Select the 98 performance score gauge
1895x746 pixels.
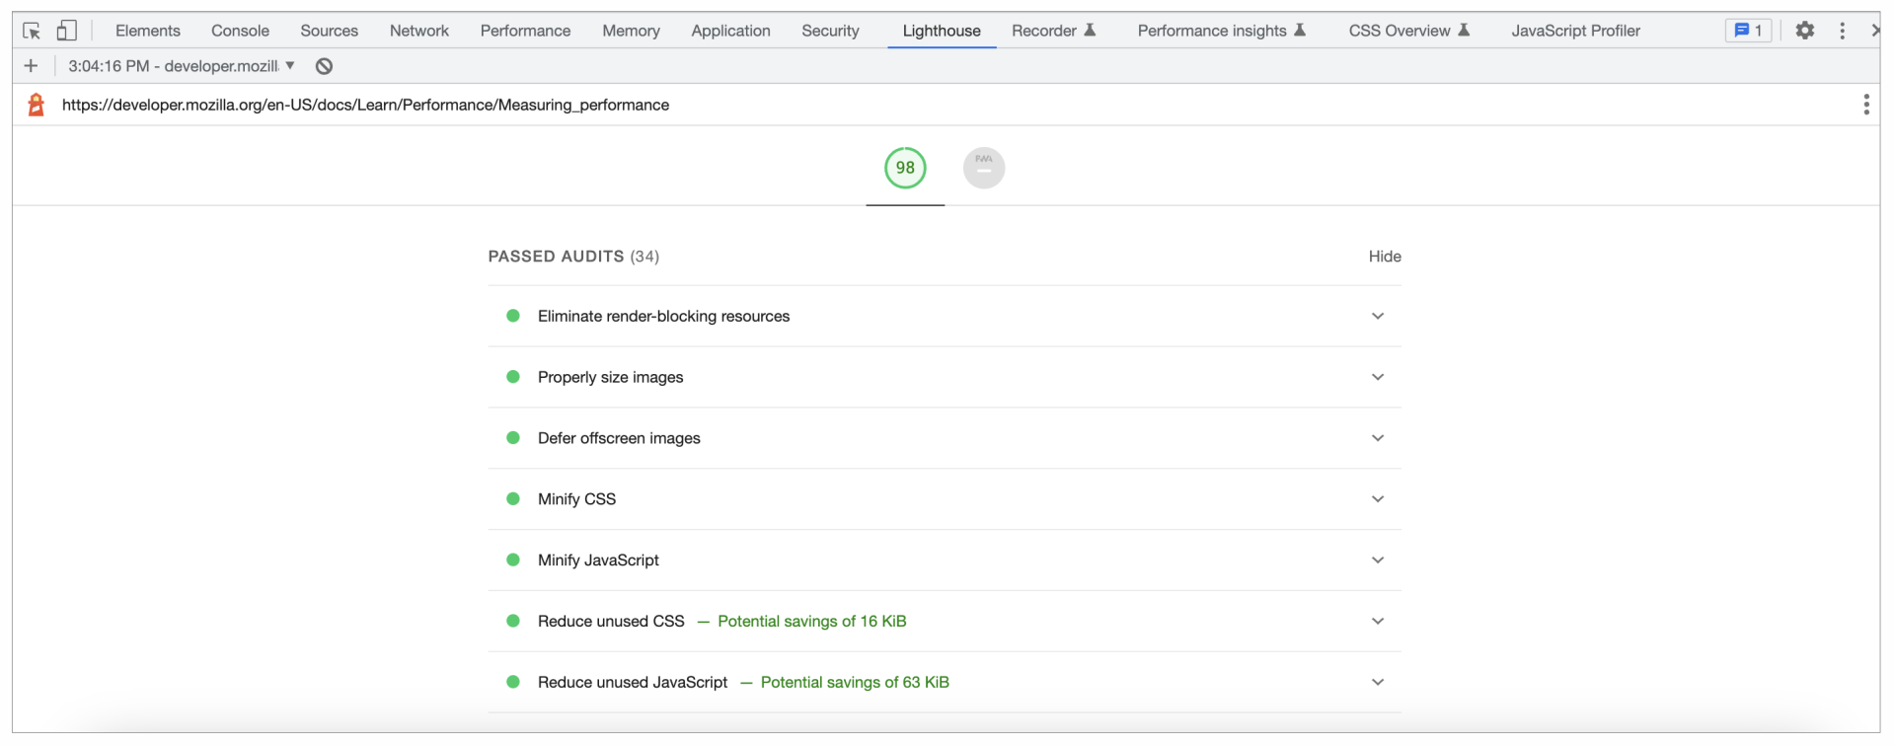tap(905, 168)
